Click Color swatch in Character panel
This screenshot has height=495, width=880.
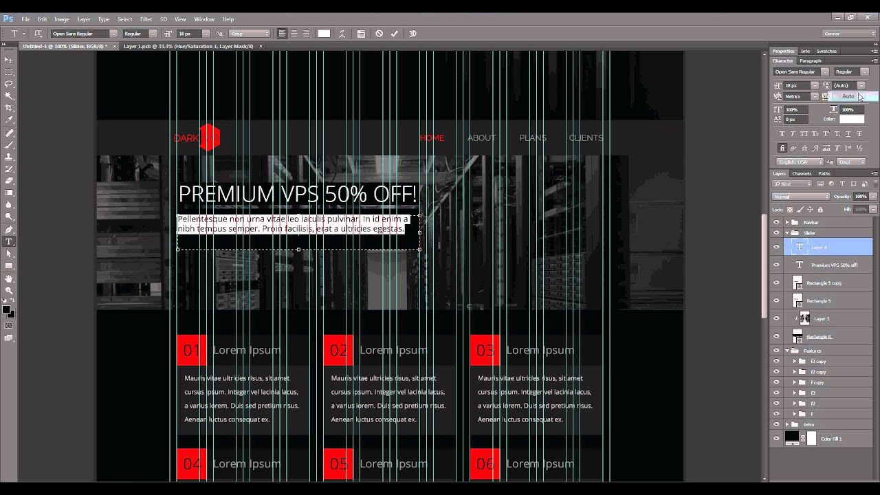852,119
